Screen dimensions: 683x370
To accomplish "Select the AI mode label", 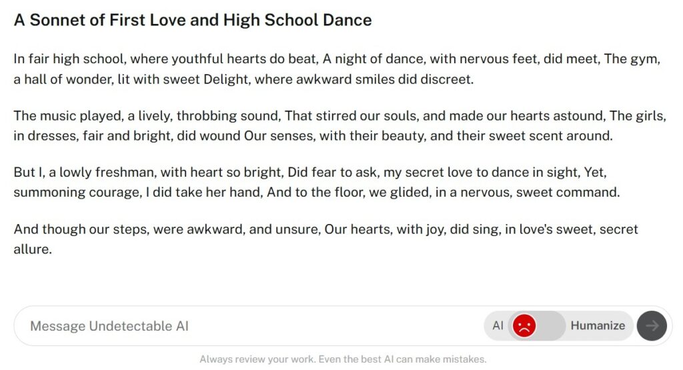I will [498, 325].
